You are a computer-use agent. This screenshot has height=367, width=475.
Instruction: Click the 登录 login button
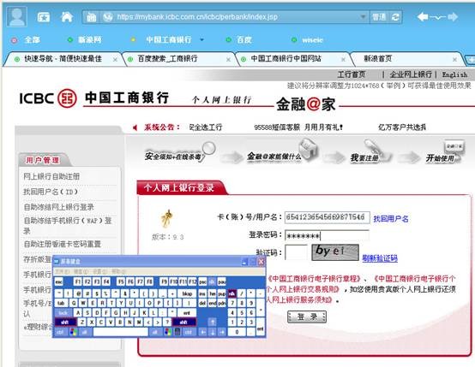(307, 317)
